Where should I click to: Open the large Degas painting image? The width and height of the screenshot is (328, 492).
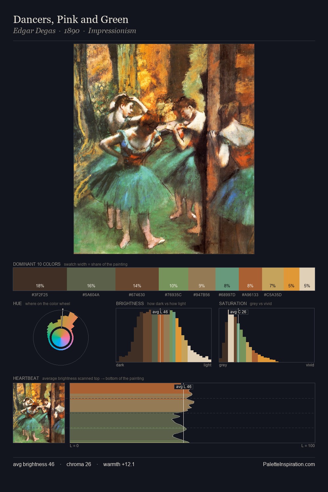pos(164,149)
